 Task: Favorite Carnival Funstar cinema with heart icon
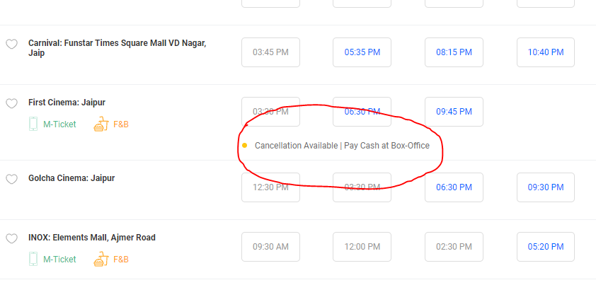click(x=11, y=44)
